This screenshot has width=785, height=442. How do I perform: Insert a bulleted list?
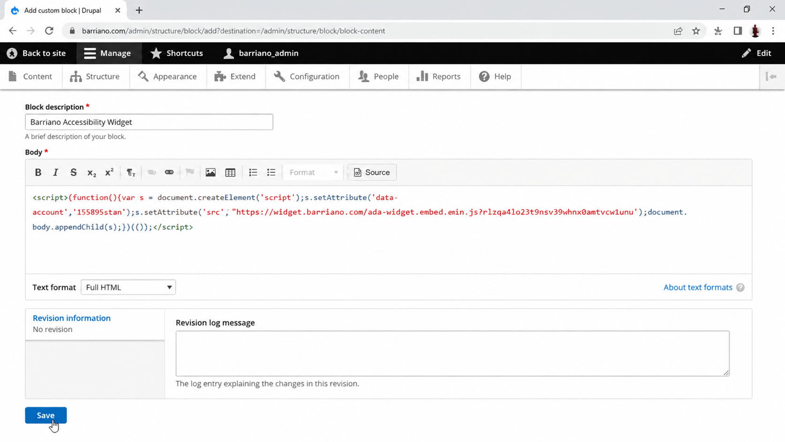(x=271, y=172)
